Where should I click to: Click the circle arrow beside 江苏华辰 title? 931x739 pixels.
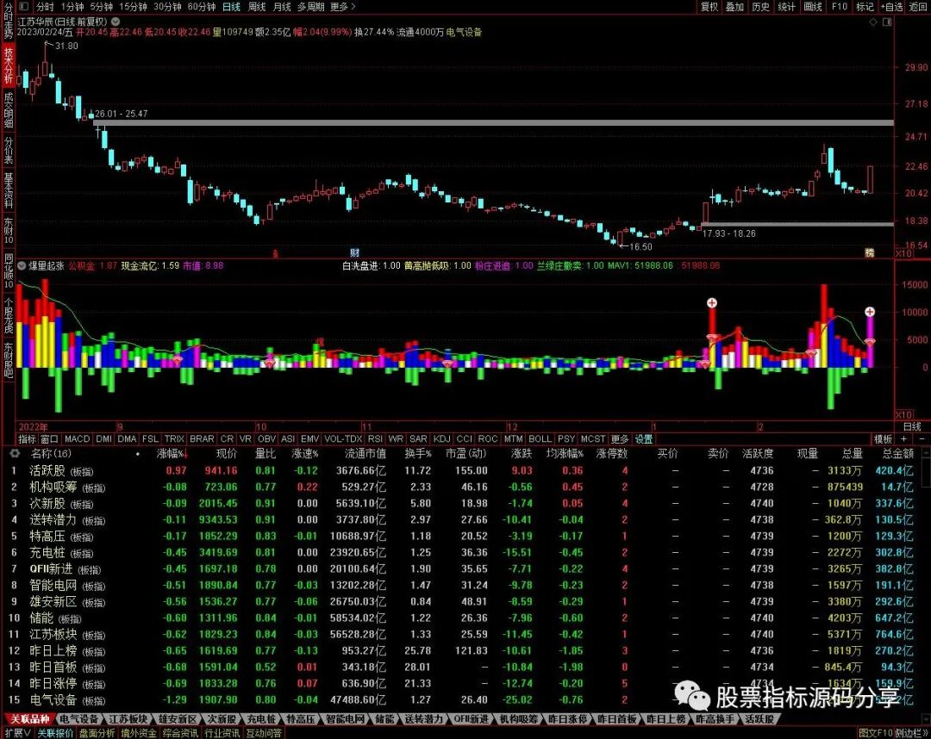(116, 22)
